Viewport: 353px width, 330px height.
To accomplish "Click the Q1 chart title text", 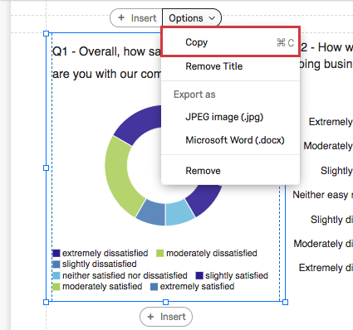I will point(106,63).
